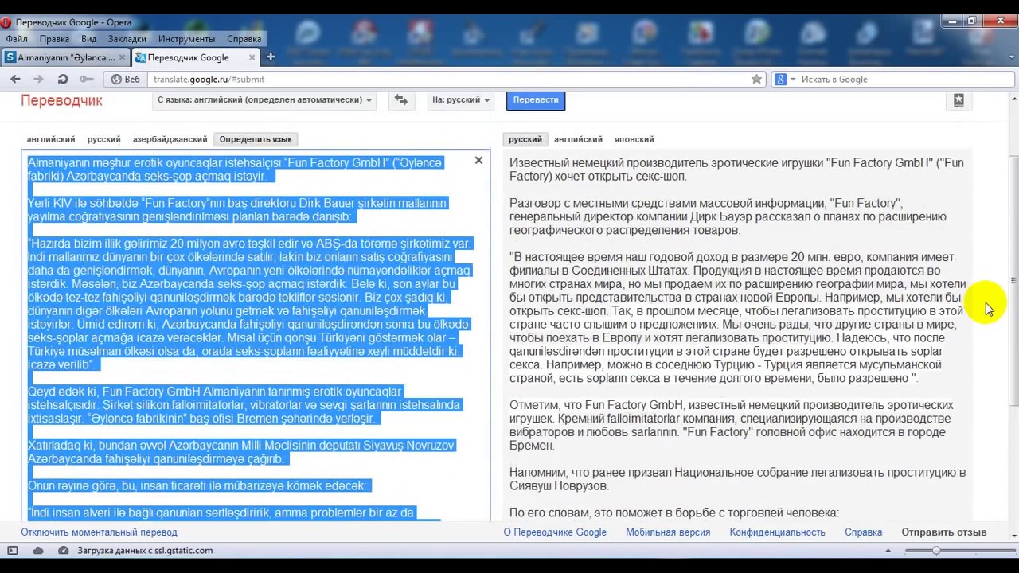1019x573 pixels.
Task: Open the Файл menu
Action: coord(17,38)
